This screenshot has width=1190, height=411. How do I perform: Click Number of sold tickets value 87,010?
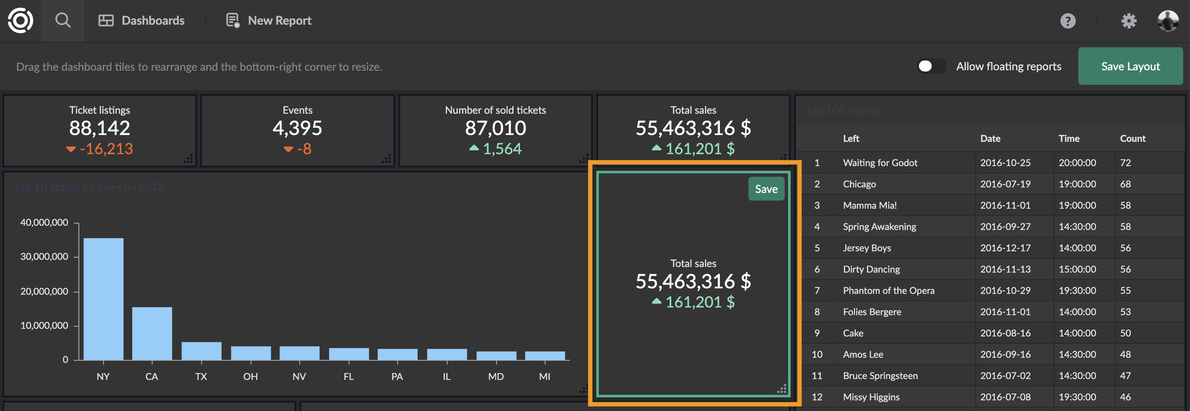click(495, 128)
